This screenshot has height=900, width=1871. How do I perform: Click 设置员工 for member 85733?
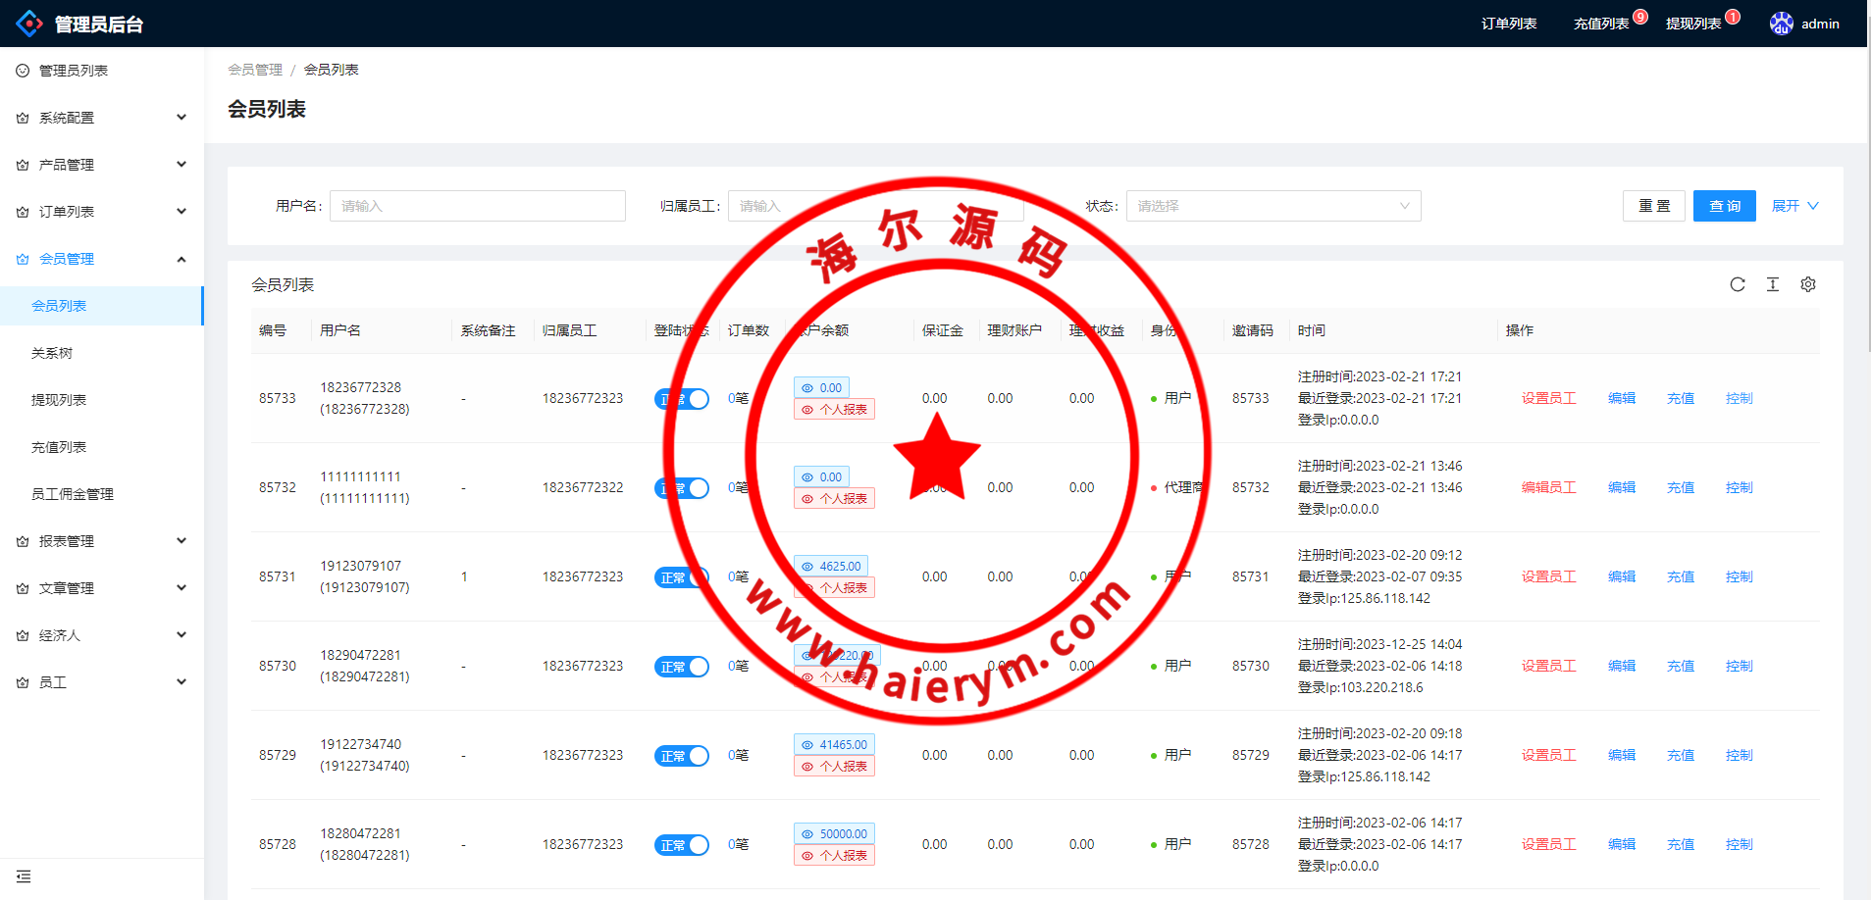coord(1548,398)
